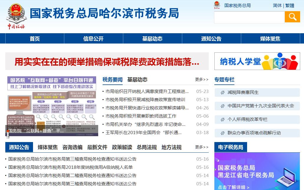Open news 王军局长在2019年全国两会
This screenshot has height=190, width=304.
pos(144,133)
